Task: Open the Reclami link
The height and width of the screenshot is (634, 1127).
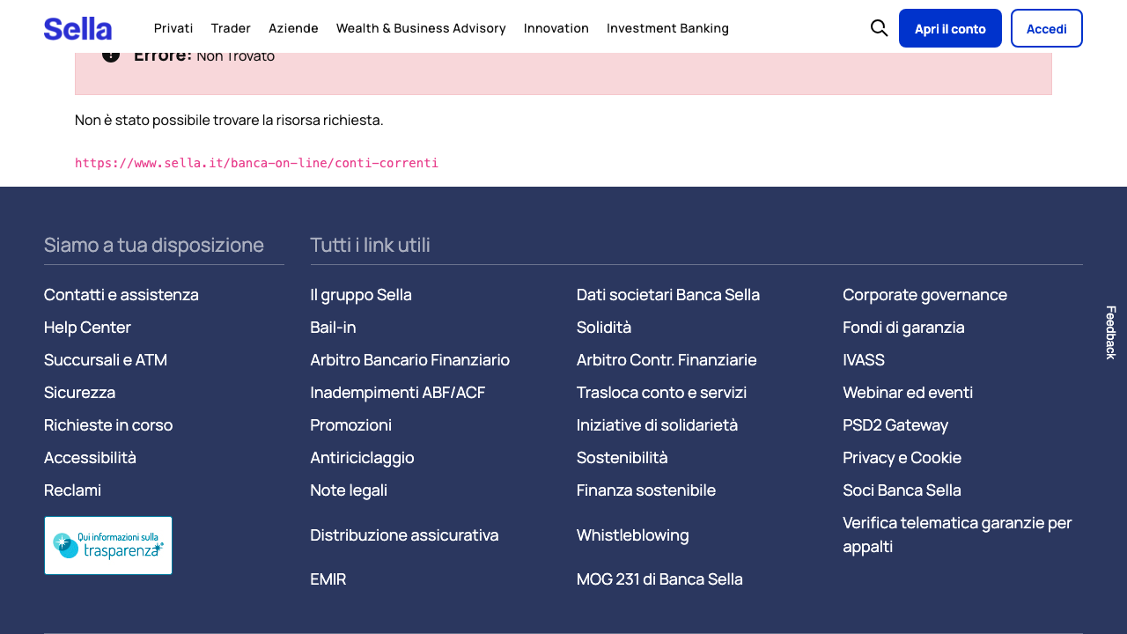Action: (x=72, y=490)
